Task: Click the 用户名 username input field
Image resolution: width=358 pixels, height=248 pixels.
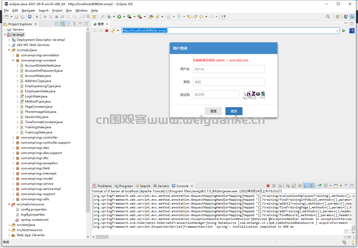Action: (x=229, y=69)
